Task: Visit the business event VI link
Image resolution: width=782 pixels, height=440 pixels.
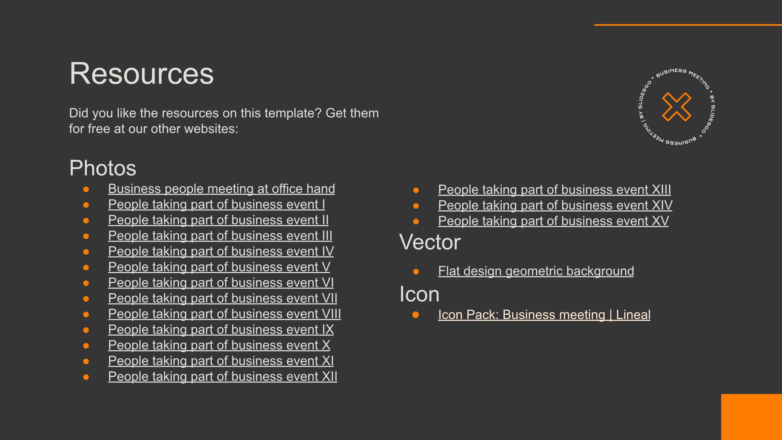Action: (x=221, y=282)
